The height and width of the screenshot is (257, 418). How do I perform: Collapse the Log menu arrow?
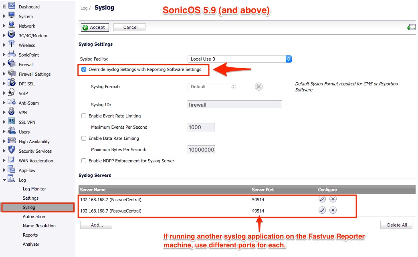4,180
